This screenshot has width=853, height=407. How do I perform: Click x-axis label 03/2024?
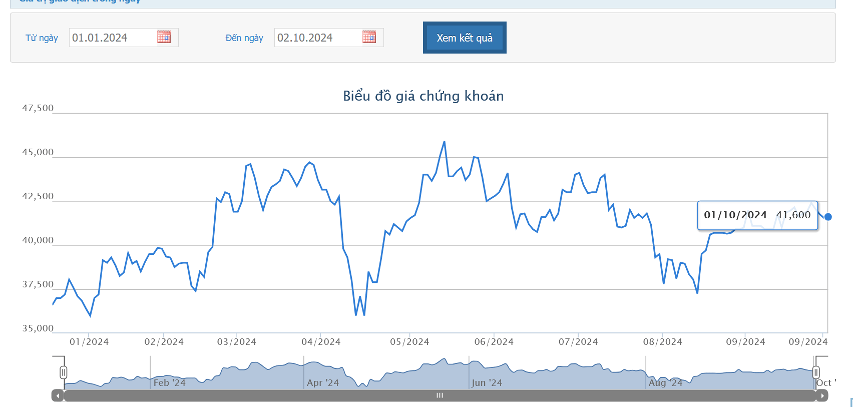tap(237, 342)
